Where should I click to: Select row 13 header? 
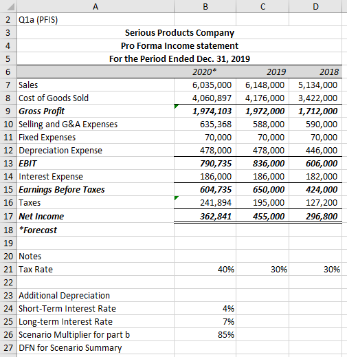(x=8, y=163)
